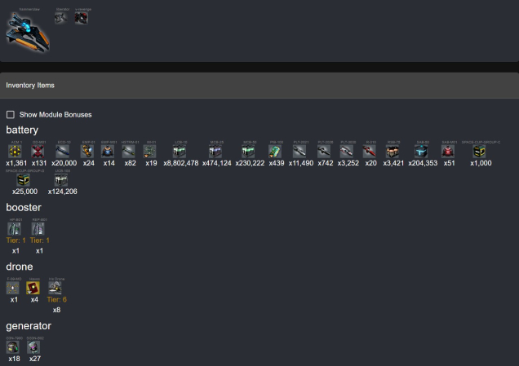The height and width of the screenshot is (366, 519).
Task: Click the UCB-100 ammo item x124,206
Action: click(61, 179)
